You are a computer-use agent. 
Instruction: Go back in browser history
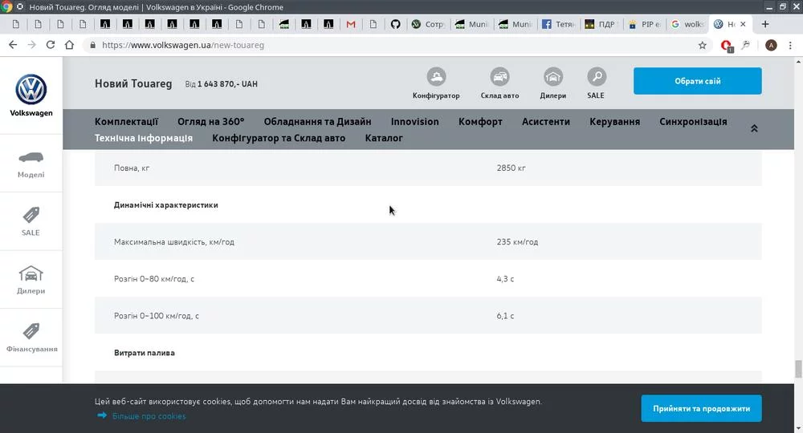pyautogui.click(x=13, y=45)
